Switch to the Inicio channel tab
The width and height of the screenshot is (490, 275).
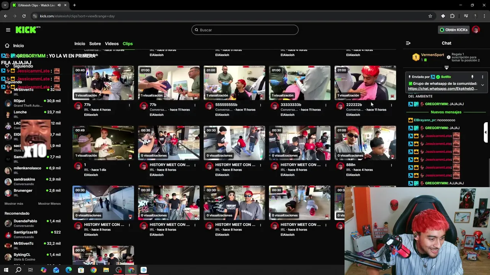click(80, 44)
